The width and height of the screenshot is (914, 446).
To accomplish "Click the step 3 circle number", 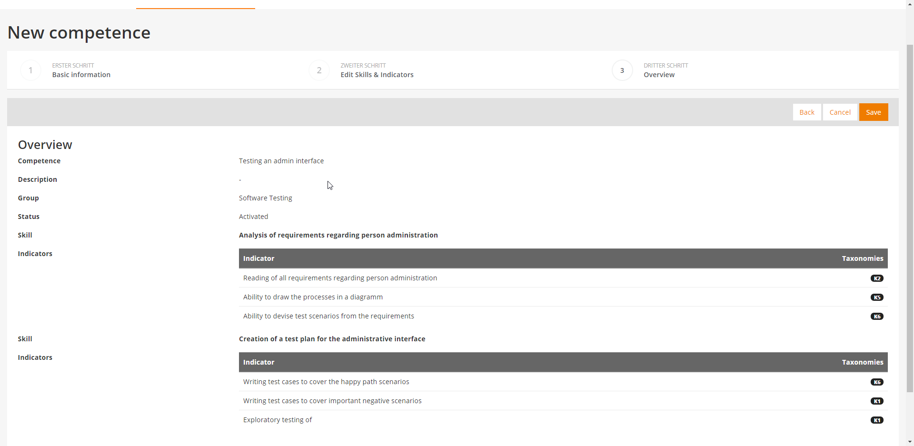I will (x=622, y=70).
